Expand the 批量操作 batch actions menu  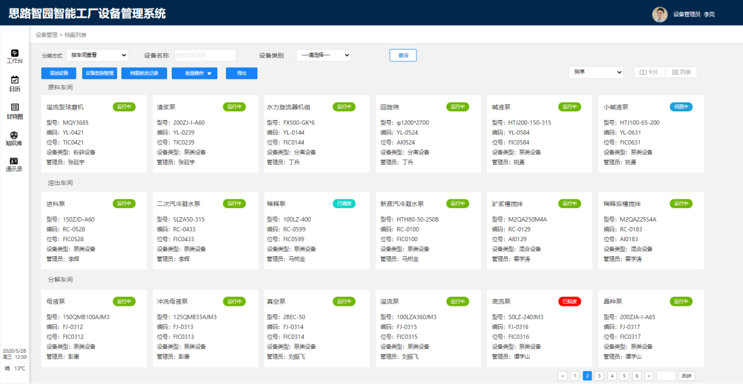(x=195, y=74)
